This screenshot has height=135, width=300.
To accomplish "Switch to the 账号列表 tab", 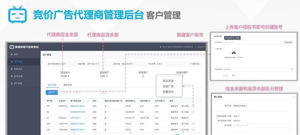I will pyautogui.click(x=52, y=85).
